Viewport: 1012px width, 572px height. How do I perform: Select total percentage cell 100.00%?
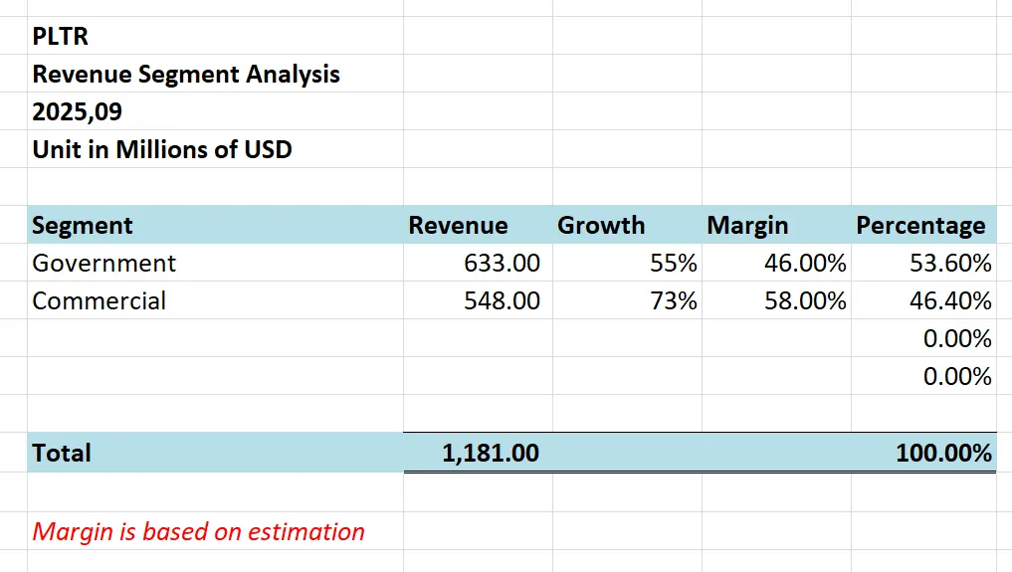point(923,453)
